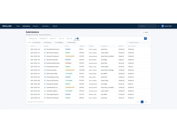The width and height of the screenshot is (177, 133).
Task: Click the INSILLION logo
Action: tap(7, 26)
